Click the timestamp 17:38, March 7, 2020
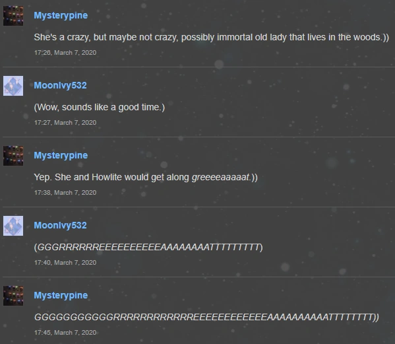The height and width of the screenshot is (344, 395). coord(65,192)
